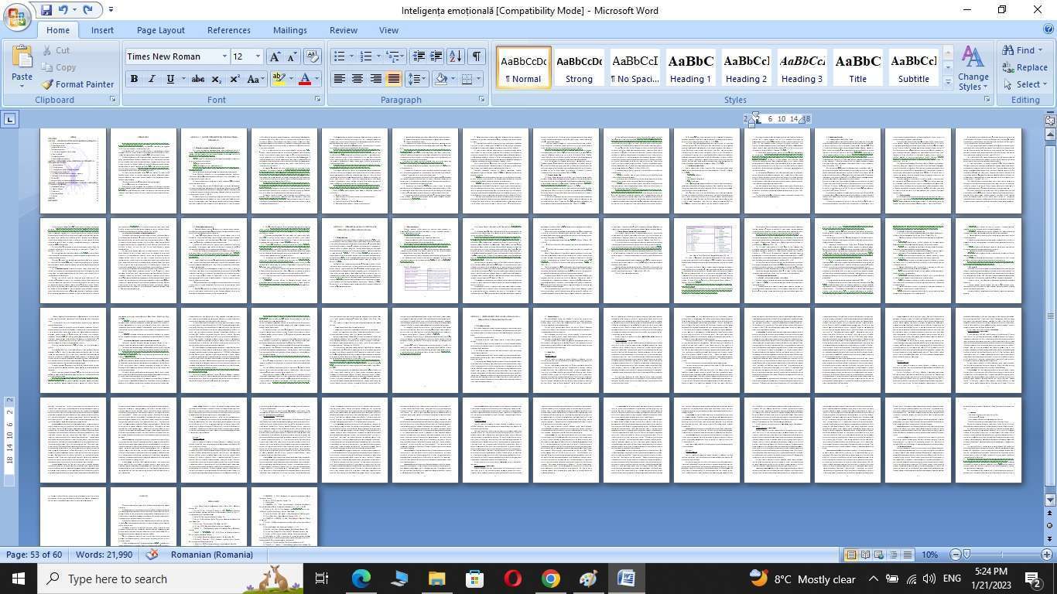Viewport: 1057px width, 594px height.
Task: Click the Clear Formatting icon
Action: (313, 56)
